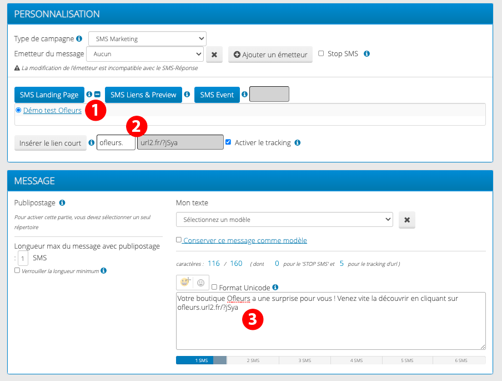502x381 pixels.
Task: Click Ajouter un émetteur button
Action: pos(270,55)
